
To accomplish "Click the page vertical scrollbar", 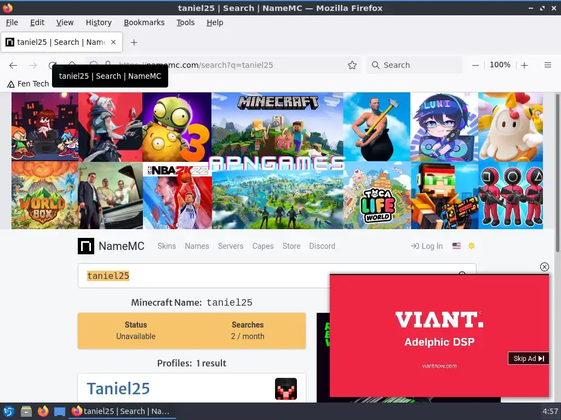I will pos(557,173).
